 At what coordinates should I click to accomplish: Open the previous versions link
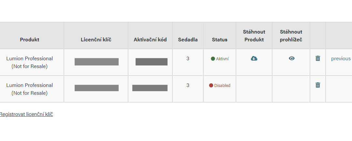point(341,59)
